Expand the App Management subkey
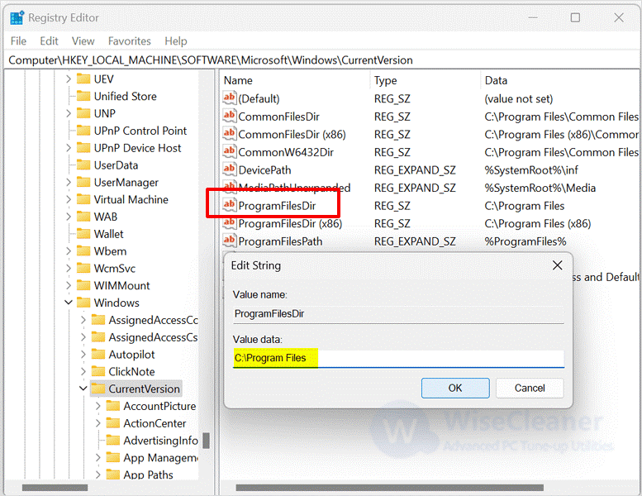642x496 pixels. coord(97,457)
